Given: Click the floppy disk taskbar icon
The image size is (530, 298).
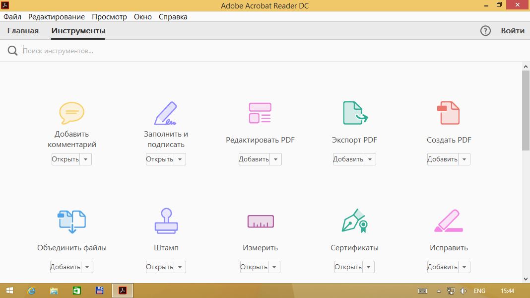Looking at the screenshot, I should [x=99, y=290].
